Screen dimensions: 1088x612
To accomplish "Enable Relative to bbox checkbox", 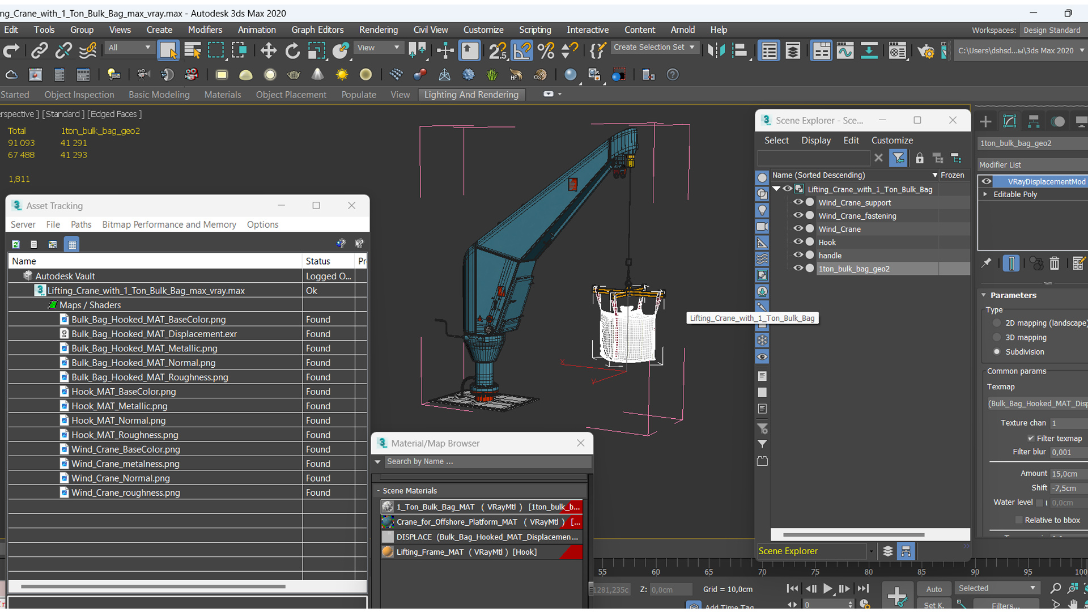I will 1018,520.
